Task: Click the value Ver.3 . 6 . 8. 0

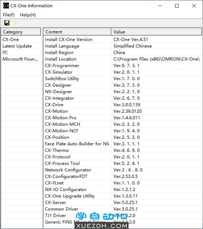Action: click(x=128, y=170)
